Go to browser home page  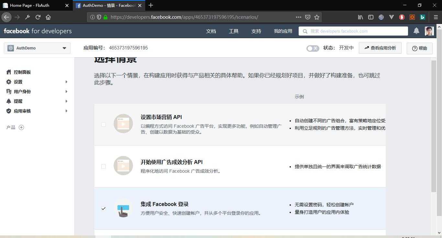(x=48, y=17)
